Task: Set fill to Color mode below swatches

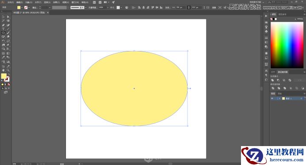Action: (x=3, y=84)
